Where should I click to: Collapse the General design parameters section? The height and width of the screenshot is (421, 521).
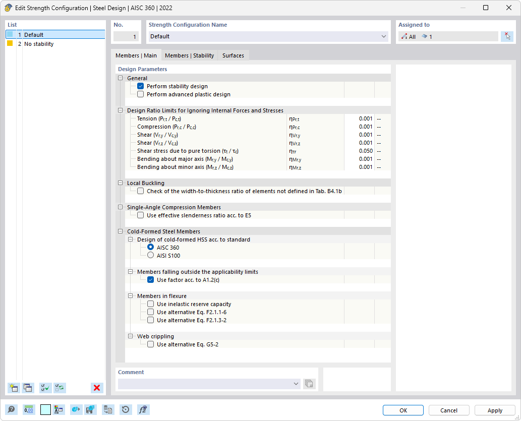(x=120, y=78)
